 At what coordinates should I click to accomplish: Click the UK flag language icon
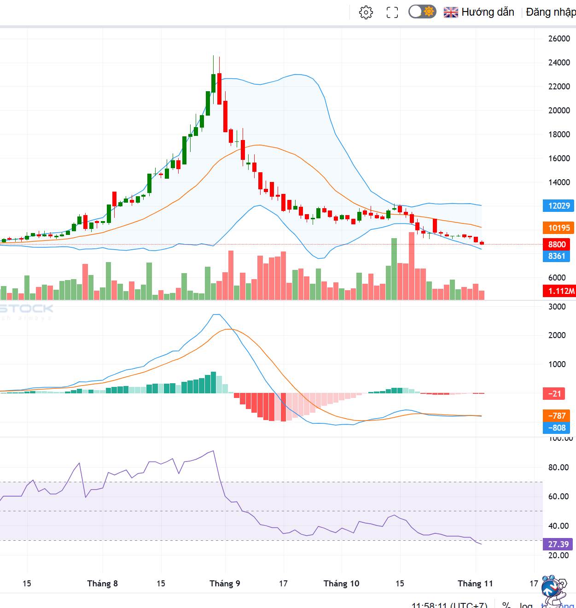[x=451, y=12]
